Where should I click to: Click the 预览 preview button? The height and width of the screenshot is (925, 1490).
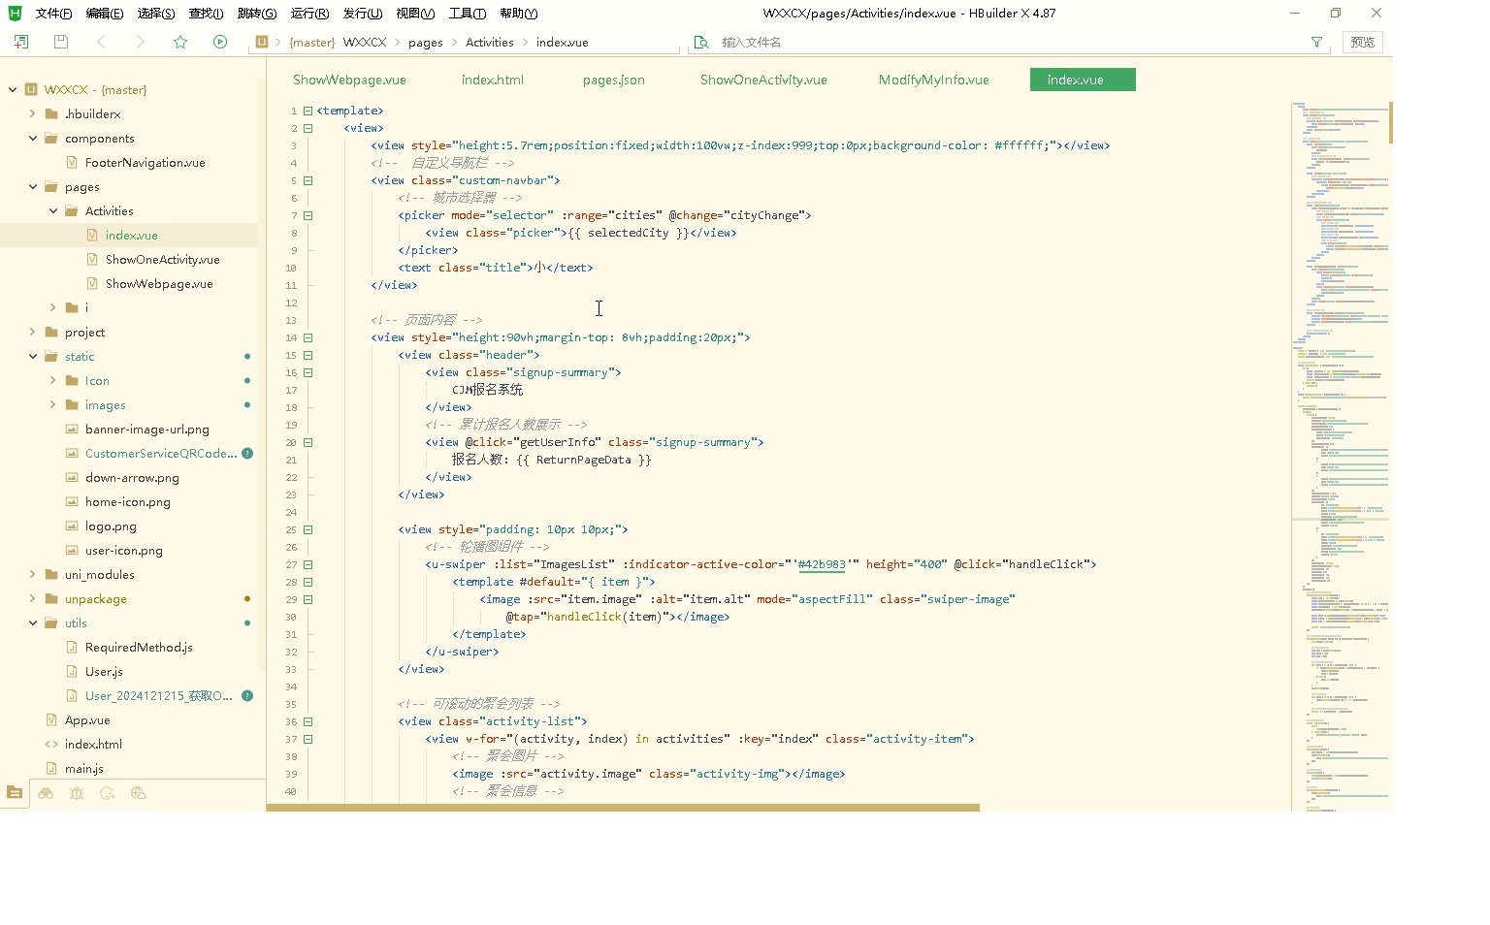(x=1362, y=42)
